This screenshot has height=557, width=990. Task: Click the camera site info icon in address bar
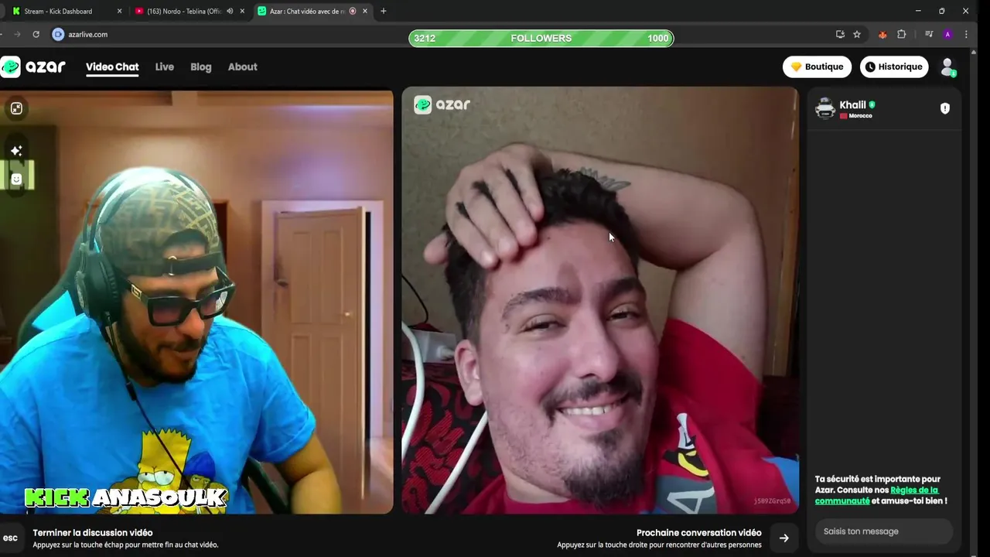58,35
